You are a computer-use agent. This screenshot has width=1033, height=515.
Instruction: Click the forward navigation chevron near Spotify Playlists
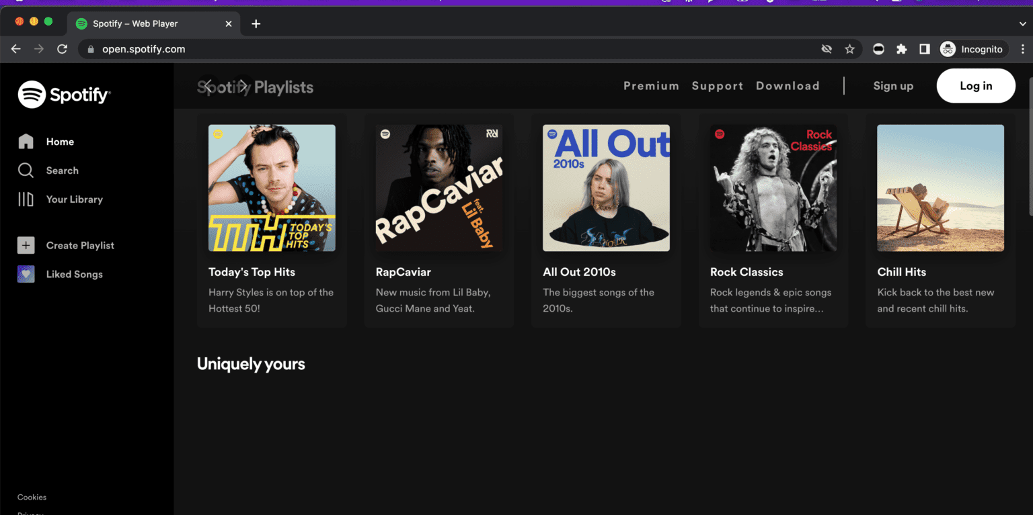click(x=242, y=86)
